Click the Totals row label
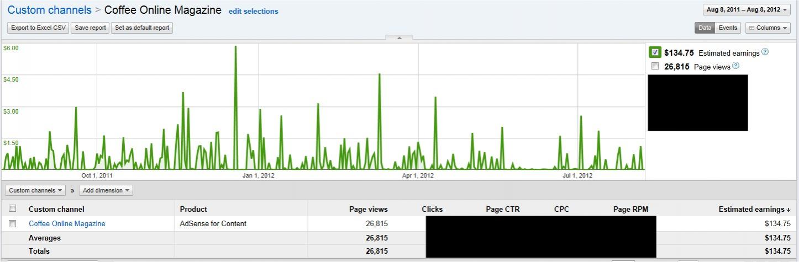799x262 pixels. coord(39,251)
